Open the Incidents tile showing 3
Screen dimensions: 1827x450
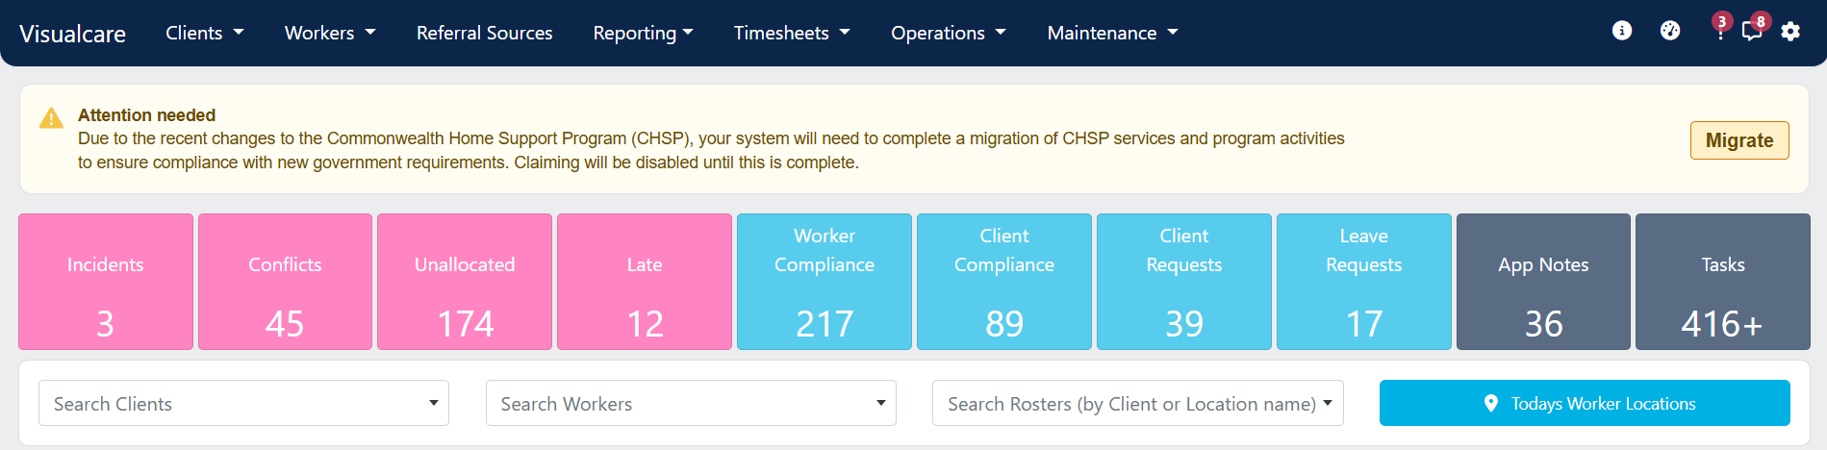tap(106, 282)
